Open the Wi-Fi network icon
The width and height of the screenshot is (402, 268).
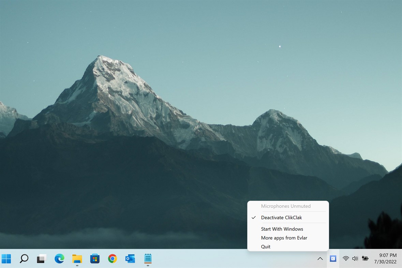click(345, 259)
